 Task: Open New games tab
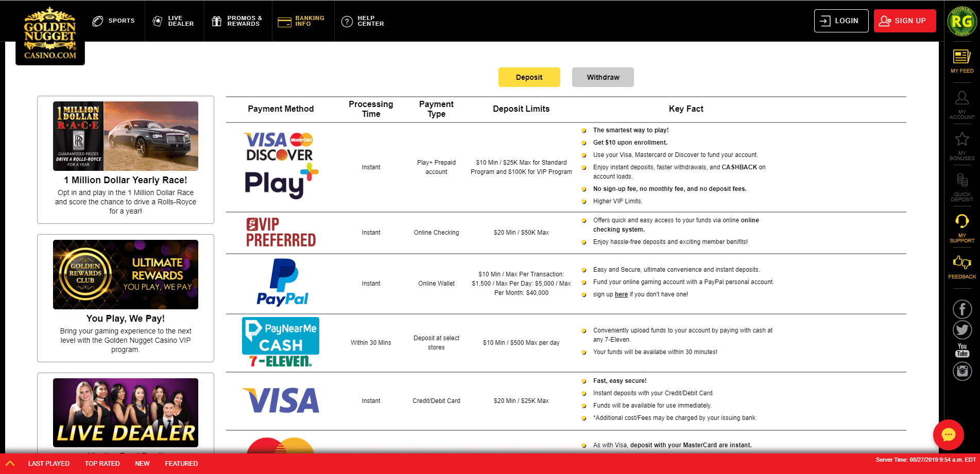click(142, 464)
